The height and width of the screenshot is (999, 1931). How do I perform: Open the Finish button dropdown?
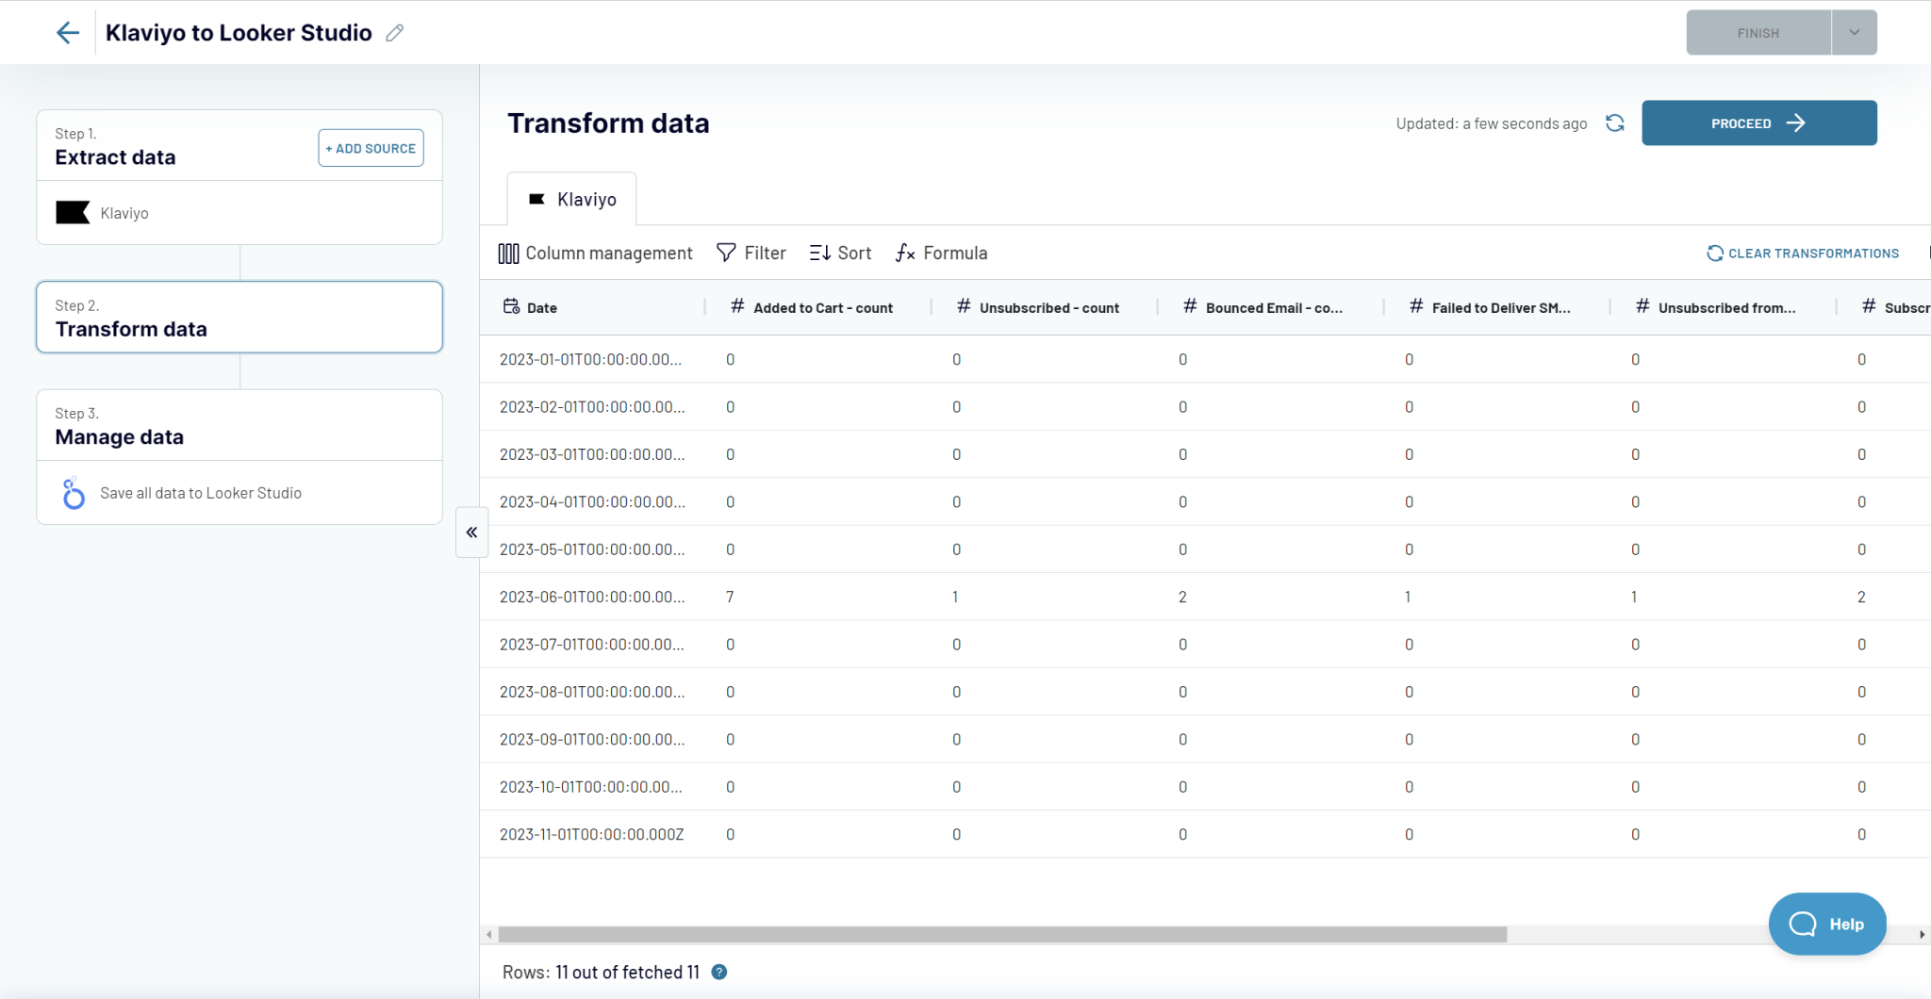1853,32
